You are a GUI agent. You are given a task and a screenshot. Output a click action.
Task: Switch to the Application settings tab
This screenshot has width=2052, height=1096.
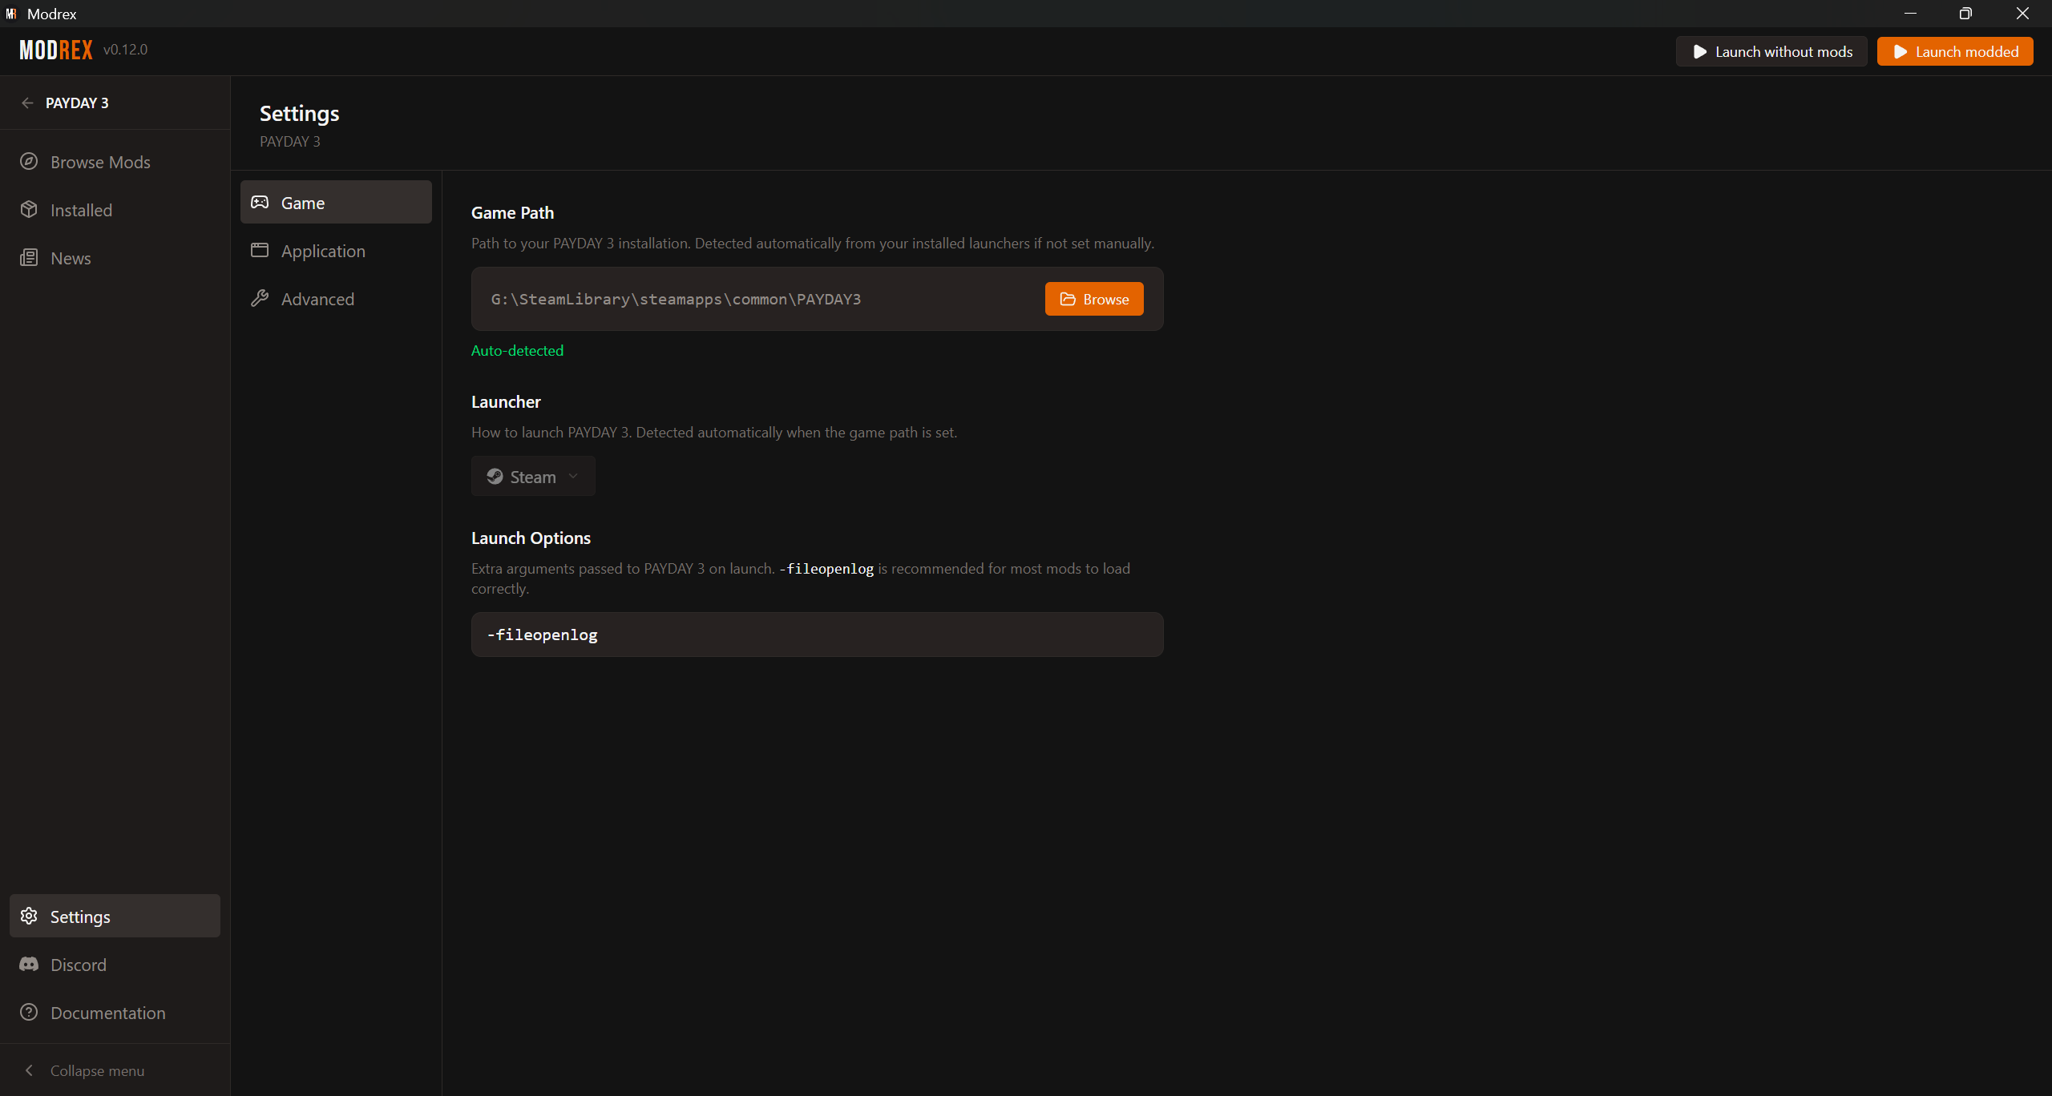(336, 251)
